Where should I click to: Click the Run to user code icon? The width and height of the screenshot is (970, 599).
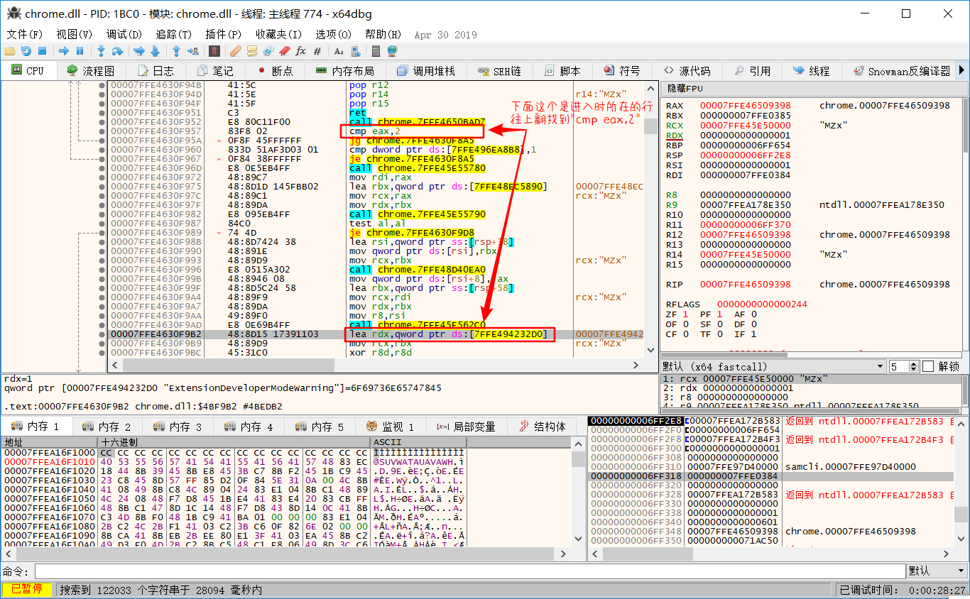(x=192, y=51)
